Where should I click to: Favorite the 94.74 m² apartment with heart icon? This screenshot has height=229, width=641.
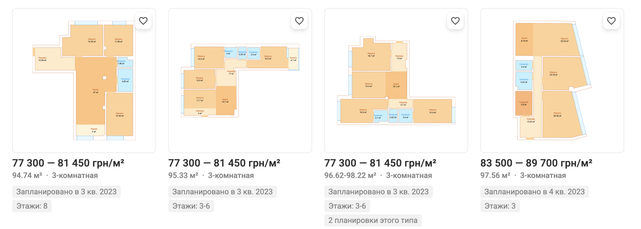pyautogui.click(x=143, y=21)
